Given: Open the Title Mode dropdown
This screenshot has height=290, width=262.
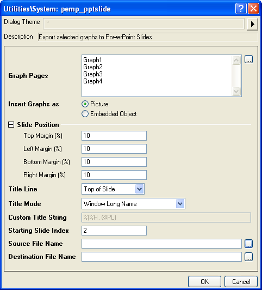Looking at the screenshot, I should click(180, 204).
